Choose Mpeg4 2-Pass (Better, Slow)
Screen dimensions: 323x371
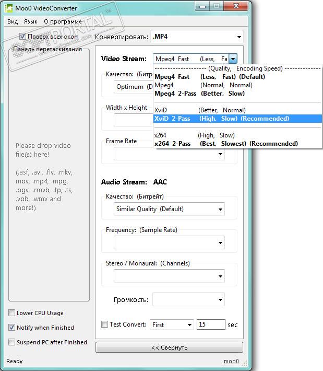(238, 94)
